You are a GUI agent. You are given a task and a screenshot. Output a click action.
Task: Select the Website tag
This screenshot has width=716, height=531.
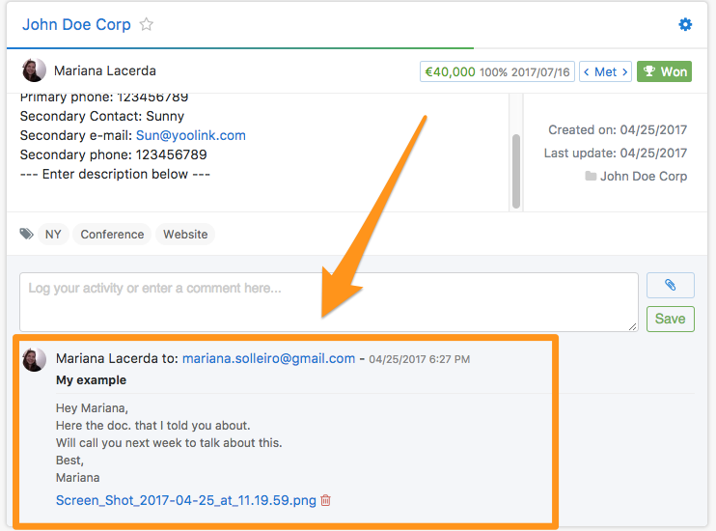(185, 235)
